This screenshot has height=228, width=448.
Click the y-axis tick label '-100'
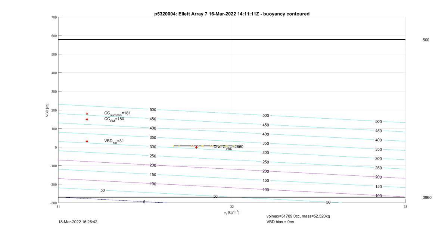(x=53, y=166)
